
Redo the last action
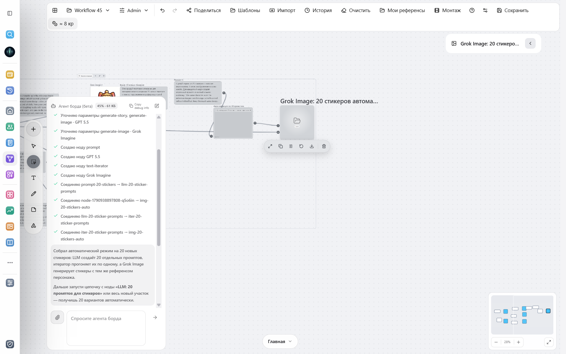click(x=175, y=10)
